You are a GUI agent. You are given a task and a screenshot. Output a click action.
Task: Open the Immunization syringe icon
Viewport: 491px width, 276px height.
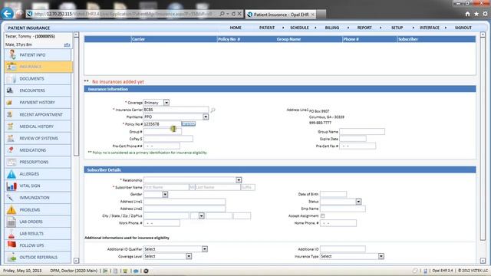pyautogui.click(x=10, y=198)
